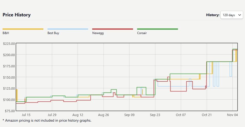The image size is (245, 127).
Task: Toggle the Best Buy light-blue legend bar
Action: pos(68,29)
